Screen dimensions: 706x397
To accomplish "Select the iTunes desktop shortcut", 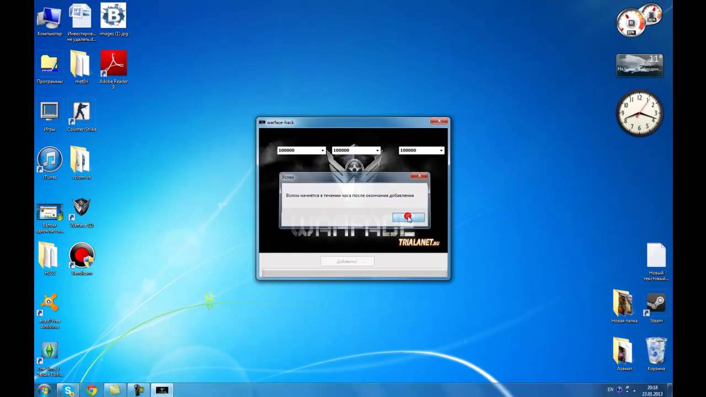I will coord(49,164).
